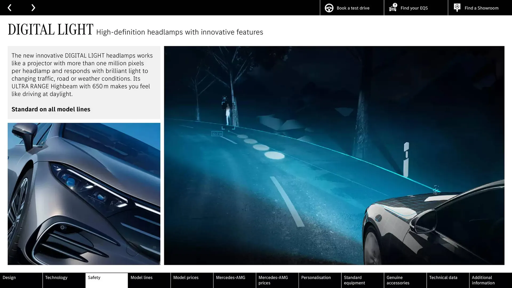Click the showroom location pin icon
Screen dimensions: 512x288
457,7
